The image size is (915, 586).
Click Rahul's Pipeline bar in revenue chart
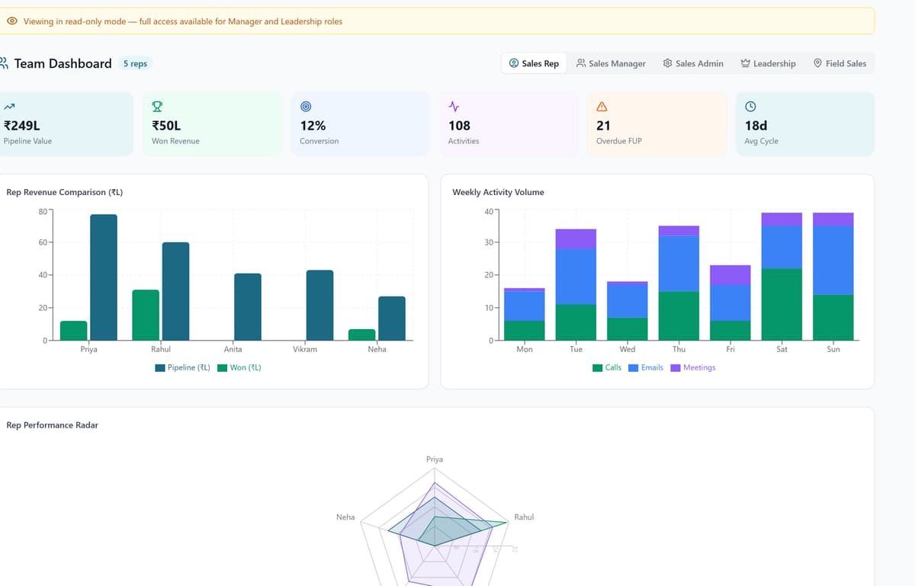click(x=175, y=291)
